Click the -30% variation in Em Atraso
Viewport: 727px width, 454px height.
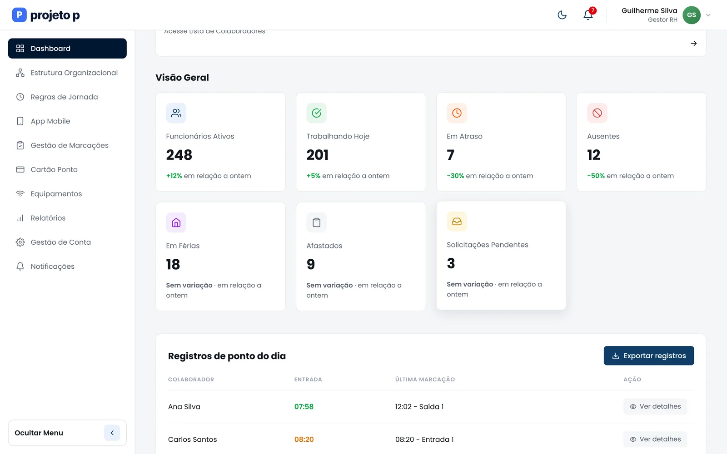[x=455, y=176]
